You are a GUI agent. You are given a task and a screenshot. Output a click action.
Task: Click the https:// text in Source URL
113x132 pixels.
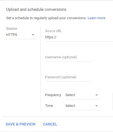point(51,37)
